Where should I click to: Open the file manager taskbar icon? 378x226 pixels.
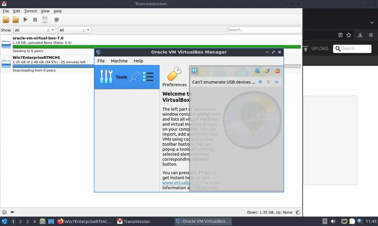[x=43, y=221]
